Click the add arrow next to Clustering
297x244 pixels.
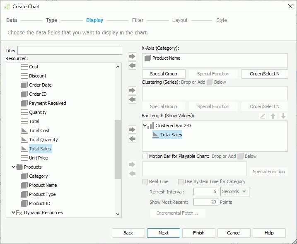click(132, 90)
